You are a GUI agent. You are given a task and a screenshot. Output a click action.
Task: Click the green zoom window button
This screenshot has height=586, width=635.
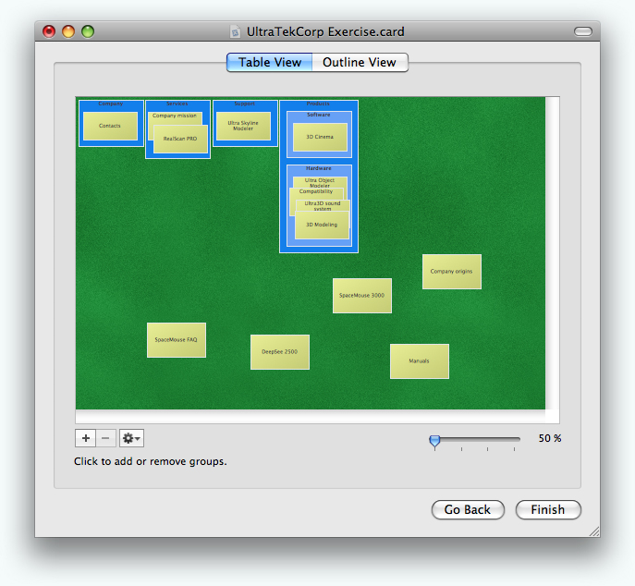(x=88, y=31)
